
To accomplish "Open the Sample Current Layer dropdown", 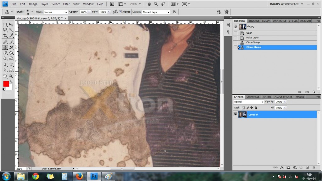I will [156, 12].
